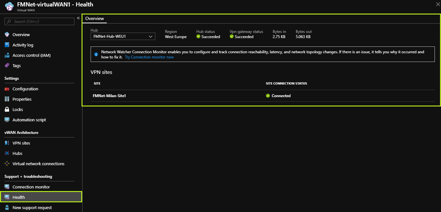Click the SITE column header
441x212 pixels.
point(97,84)
